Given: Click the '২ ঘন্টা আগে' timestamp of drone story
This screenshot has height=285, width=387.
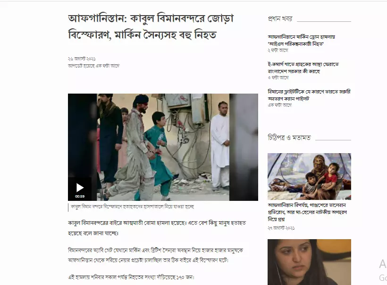Looking at the screenshot, I should tap(278, 50).
